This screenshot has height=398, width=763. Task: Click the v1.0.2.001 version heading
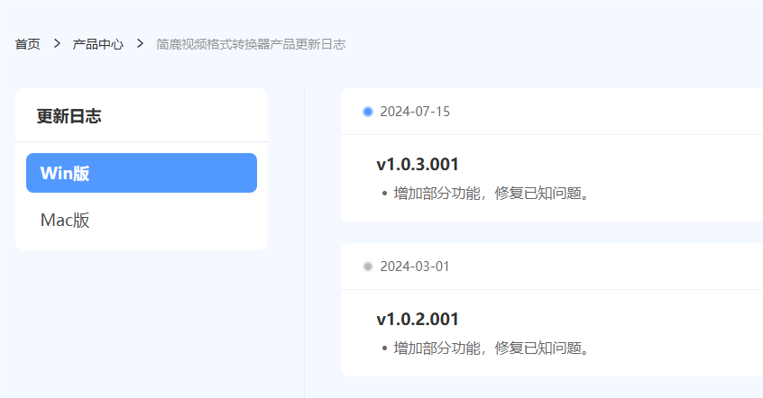click(x=418, y=319)
